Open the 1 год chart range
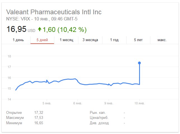This screenshot has height=134, width=180. tap(114, 40)
